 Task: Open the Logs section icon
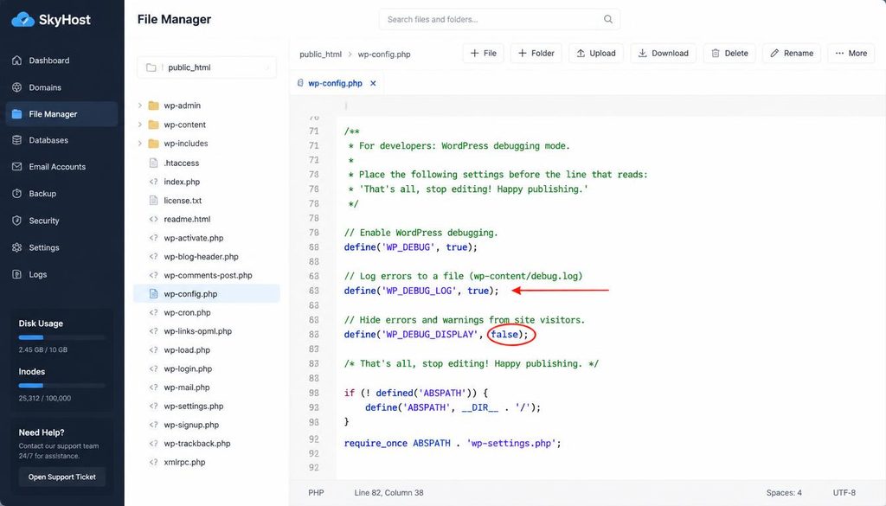coord(17,274)
